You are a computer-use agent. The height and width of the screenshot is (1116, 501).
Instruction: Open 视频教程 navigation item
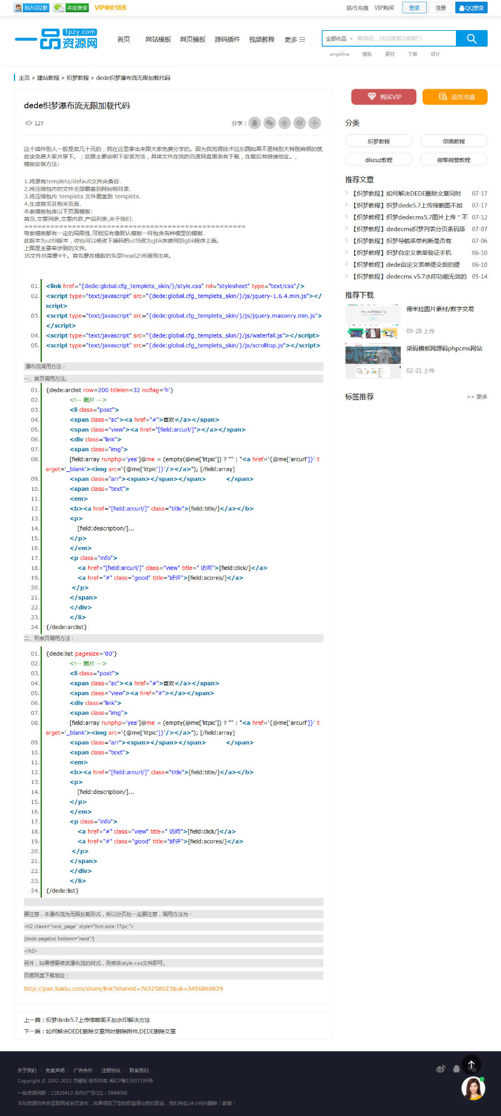click(262, 40)
